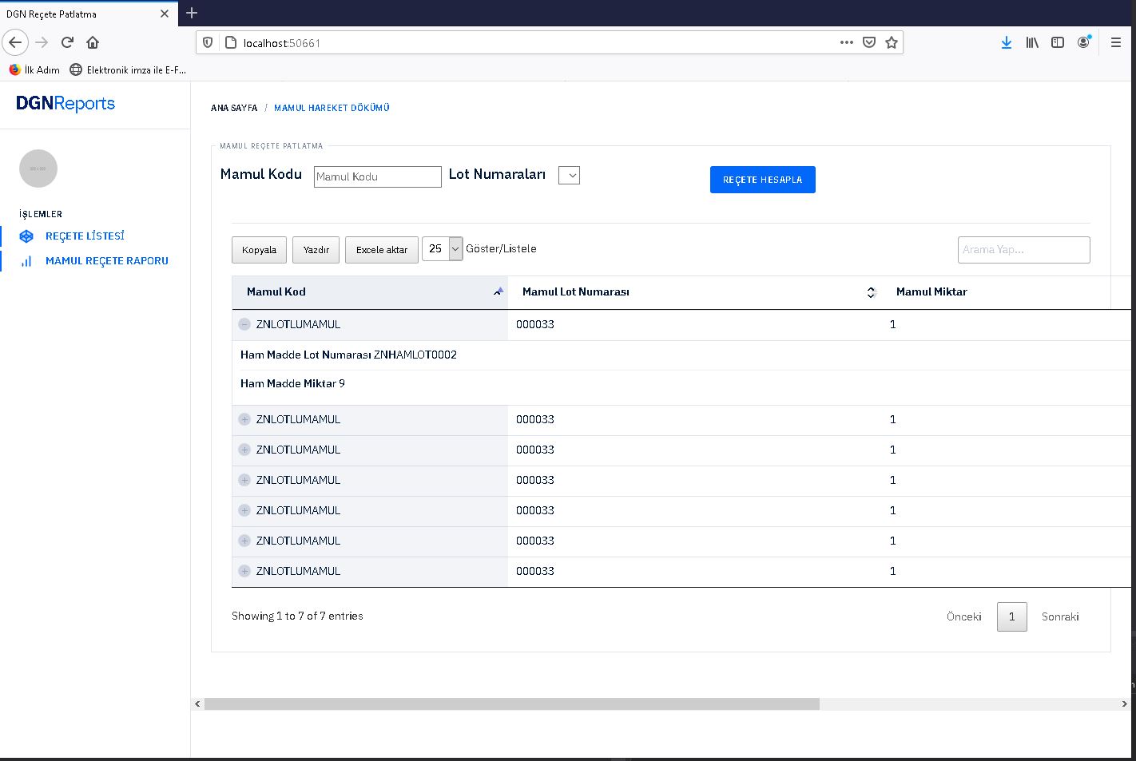This screenshot has height=761, width=1136.
Task: Go to Önceki page
Action: 964,616
